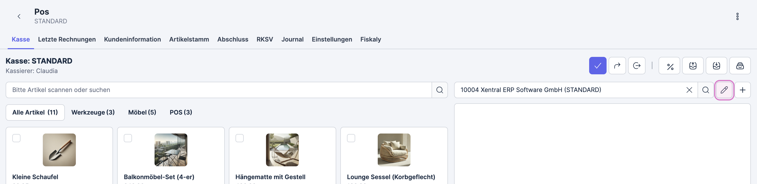The height and width of the screenshot is (184, 757).
Task: Add a new customer with plus icon
Action: pyautogui.click(x=742, y=90)
